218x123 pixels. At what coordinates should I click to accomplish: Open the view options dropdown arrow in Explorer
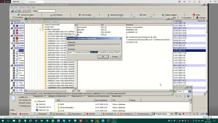180,96
